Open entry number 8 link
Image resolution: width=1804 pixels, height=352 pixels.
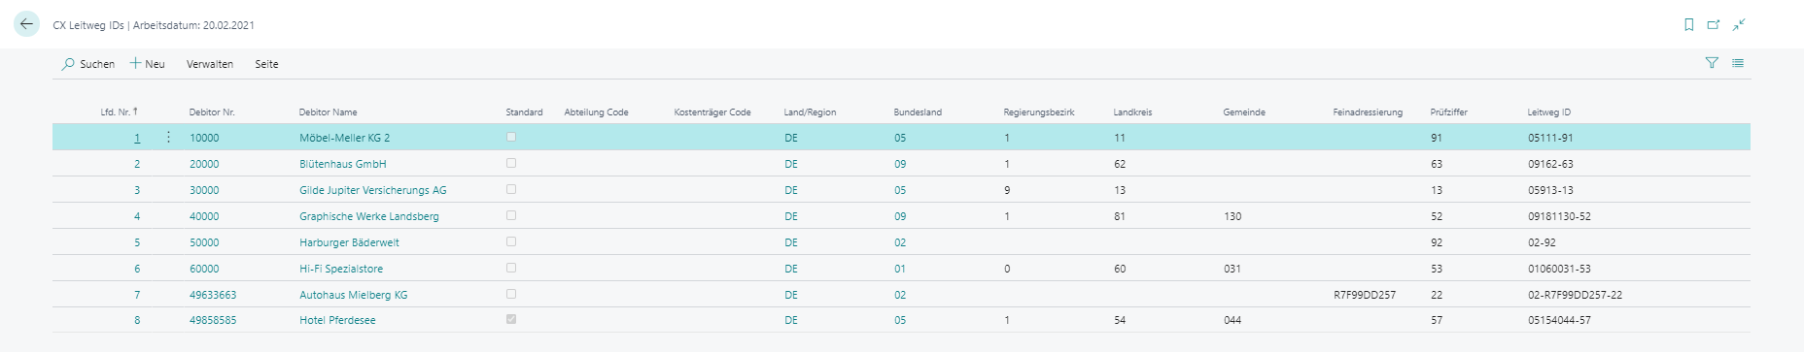[x=137, y=320]
